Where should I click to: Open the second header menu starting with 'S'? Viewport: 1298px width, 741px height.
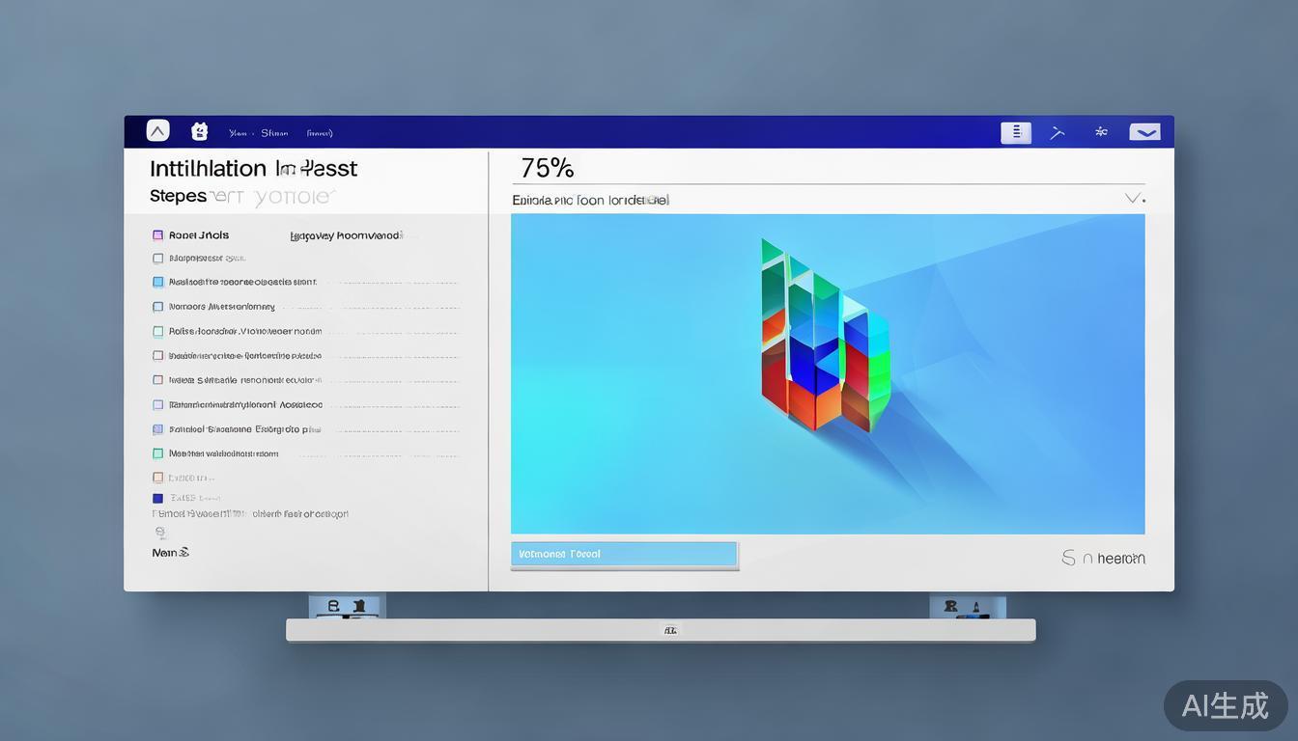(274, 133)
